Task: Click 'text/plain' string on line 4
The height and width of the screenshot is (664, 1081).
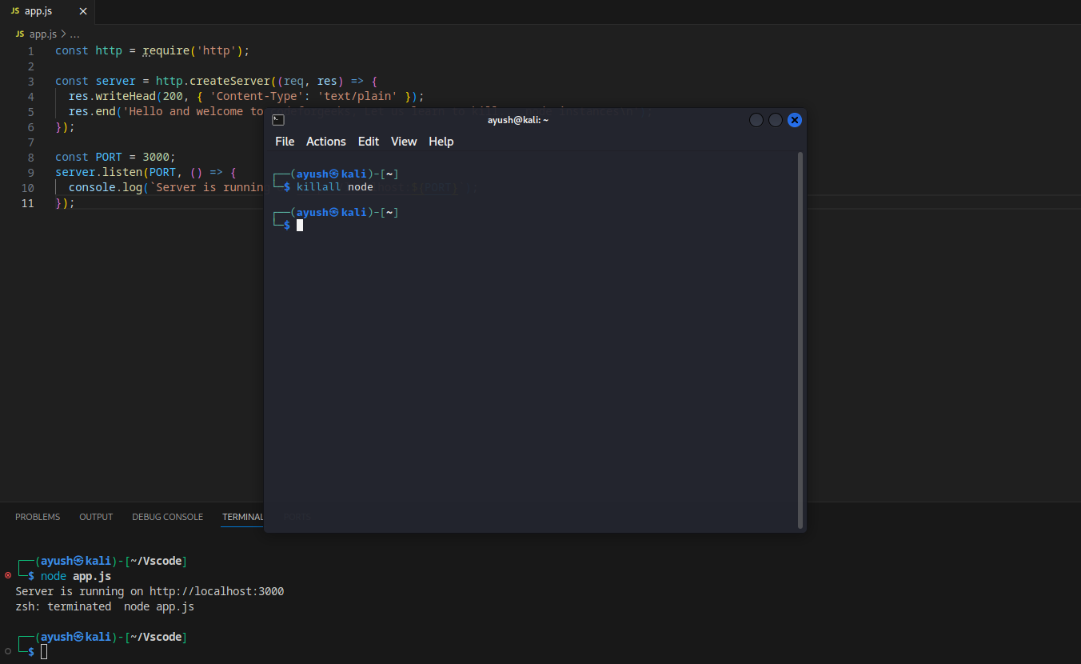Action: pos(358,96)
